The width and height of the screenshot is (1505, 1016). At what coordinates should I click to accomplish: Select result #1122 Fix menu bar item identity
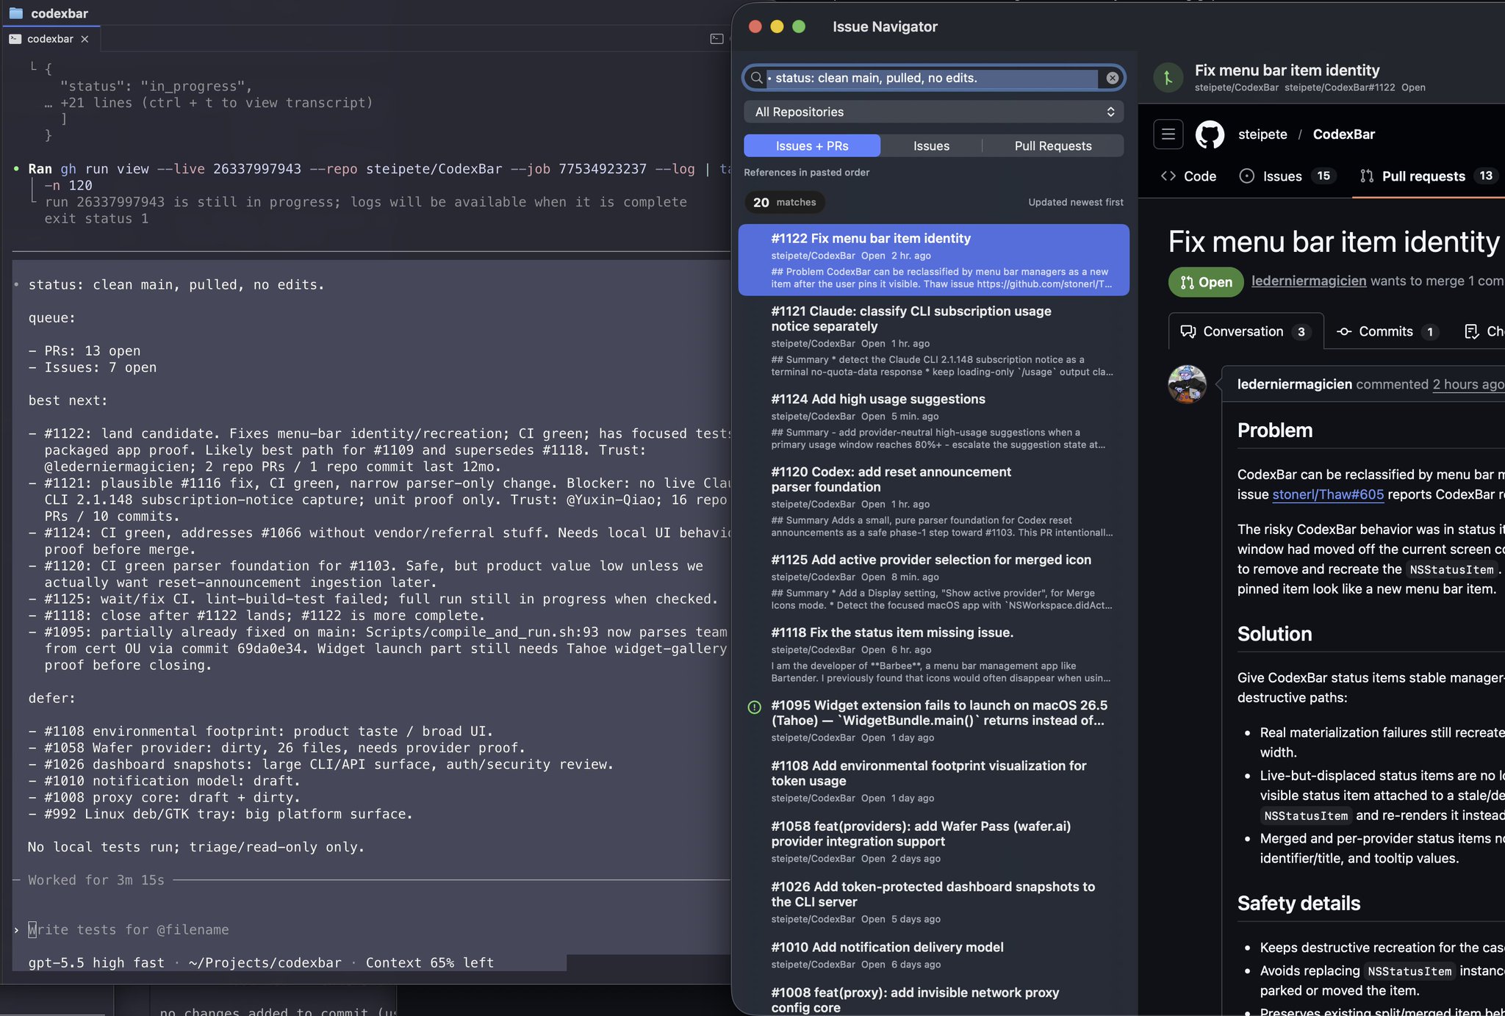[x=933, y=260]
